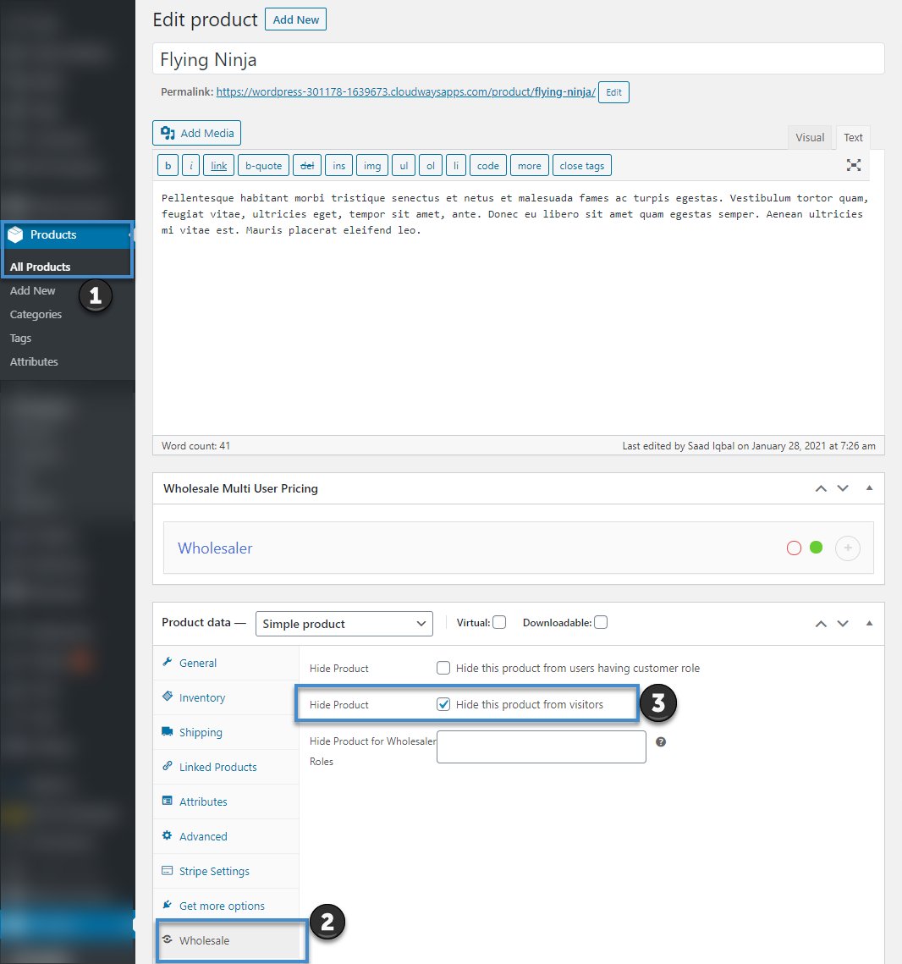Open the Products menu in sidebar
This screenshot has width=902, height=964.
(x=68, y=234)
